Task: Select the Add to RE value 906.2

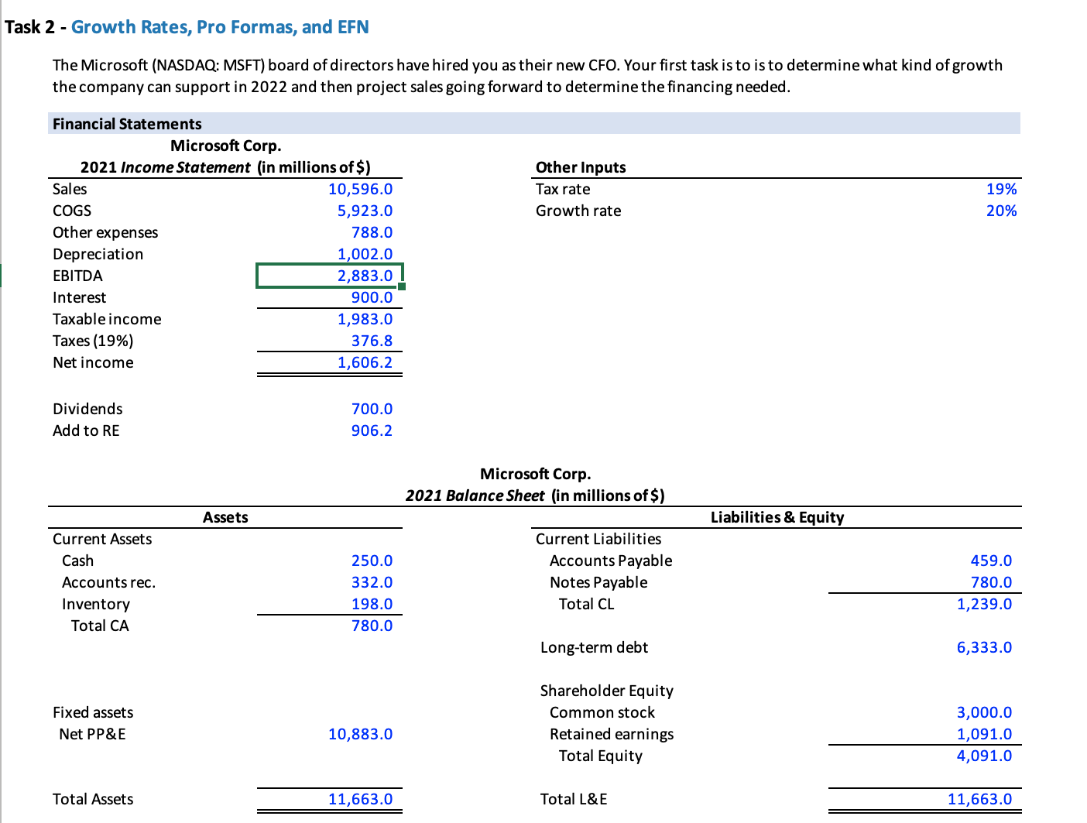Action: 371,430
